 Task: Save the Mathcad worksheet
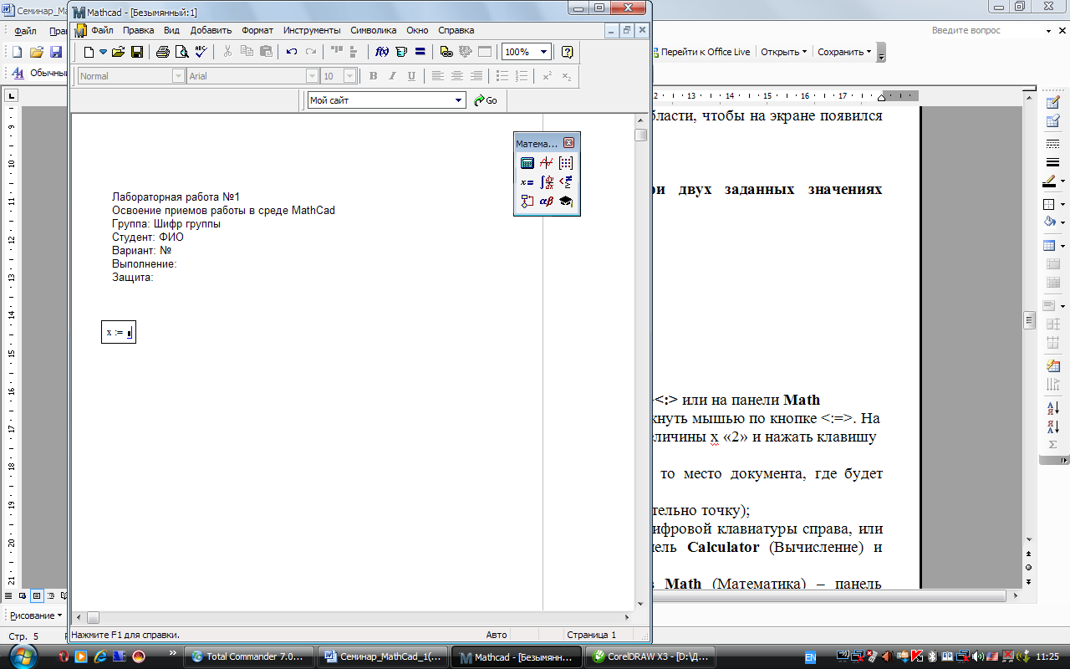[x=137, y=52]
